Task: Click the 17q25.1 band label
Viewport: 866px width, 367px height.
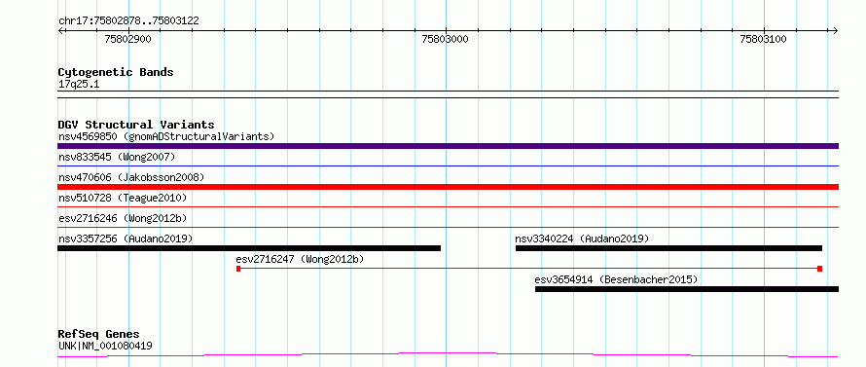Action: click(79, 85)
